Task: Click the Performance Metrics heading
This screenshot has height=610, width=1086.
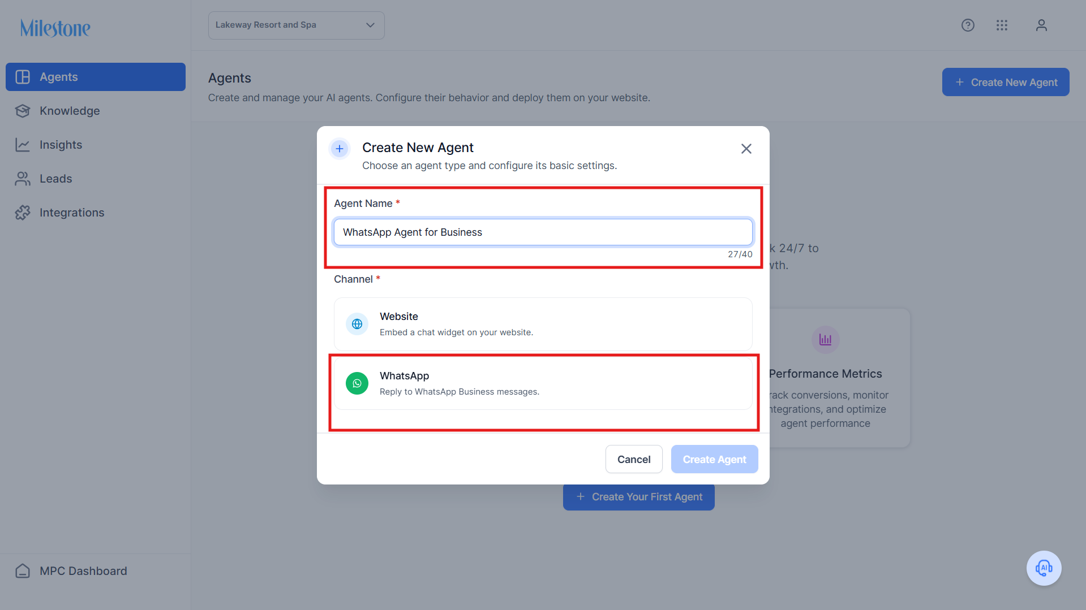Action: click(826, 374)
